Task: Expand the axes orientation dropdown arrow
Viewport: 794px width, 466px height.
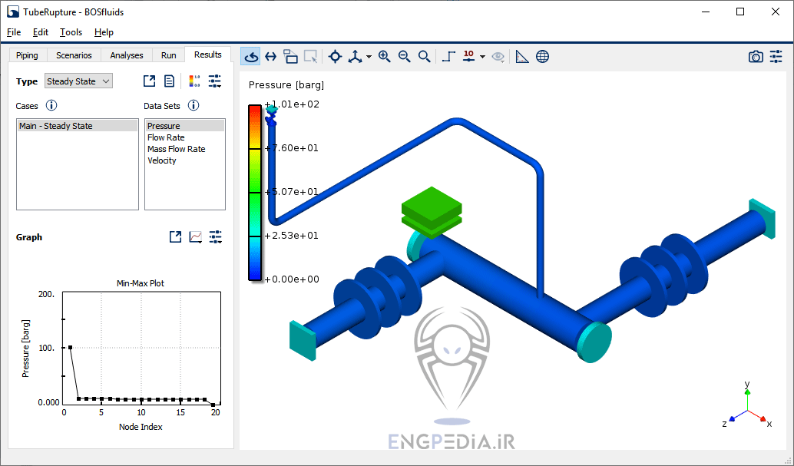Action: coord(369,57)
